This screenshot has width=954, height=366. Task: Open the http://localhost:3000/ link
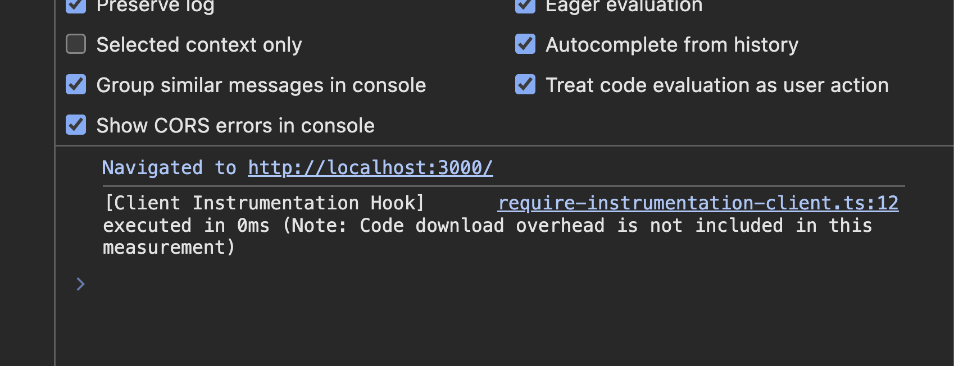pyautogui.click(x=370, y=167)
